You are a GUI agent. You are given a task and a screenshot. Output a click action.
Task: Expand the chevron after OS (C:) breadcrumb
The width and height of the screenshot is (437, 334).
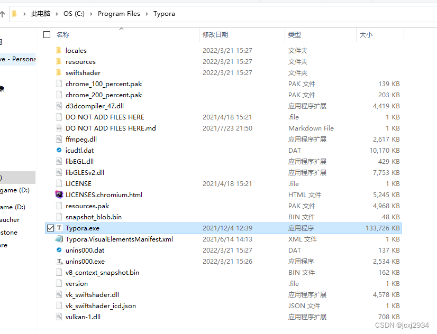[91, 14]
